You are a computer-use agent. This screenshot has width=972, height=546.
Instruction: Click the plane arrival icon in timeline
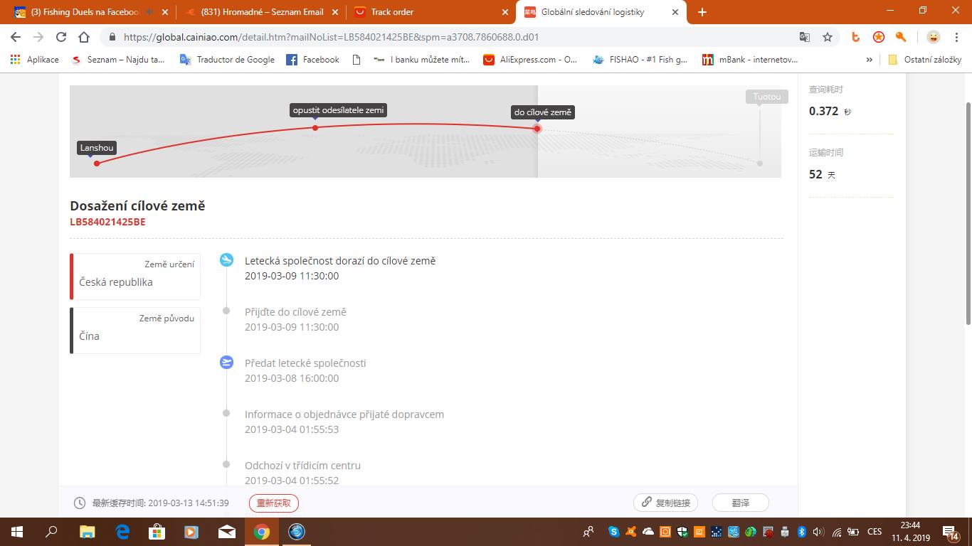(x=226, y=260)
